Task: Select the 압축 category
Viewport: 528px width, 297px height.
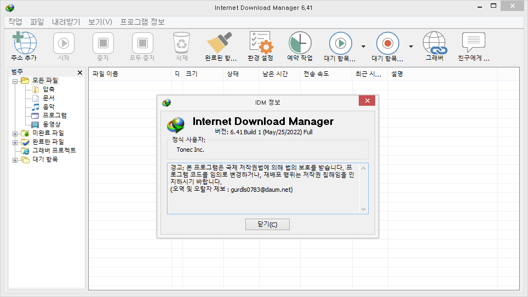Action: [49, 89]
